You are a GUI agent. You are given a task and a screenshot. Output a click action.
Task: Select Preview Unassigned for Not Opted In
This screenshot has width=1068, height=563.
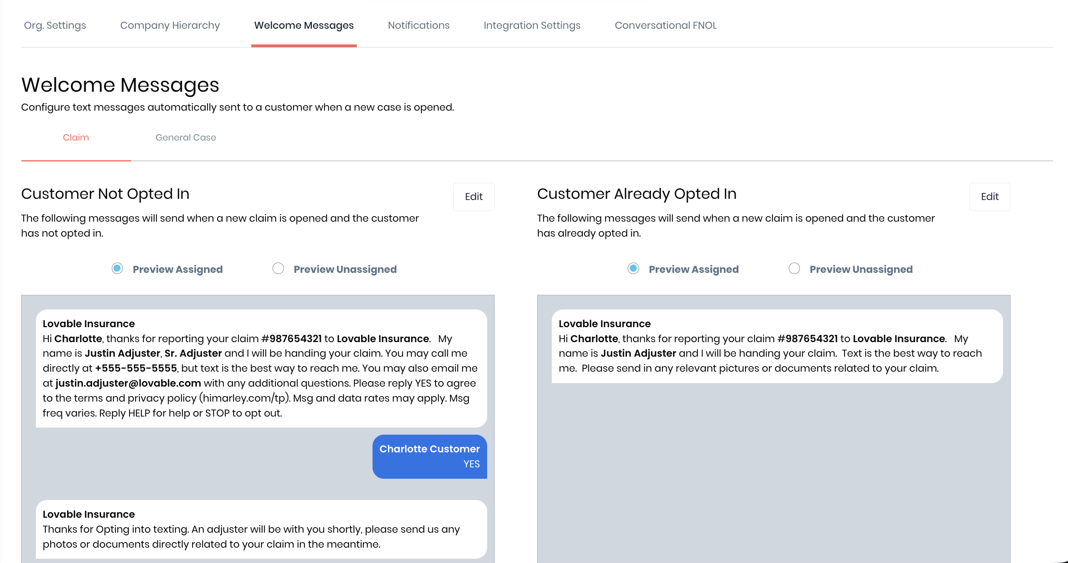(278, 269)
